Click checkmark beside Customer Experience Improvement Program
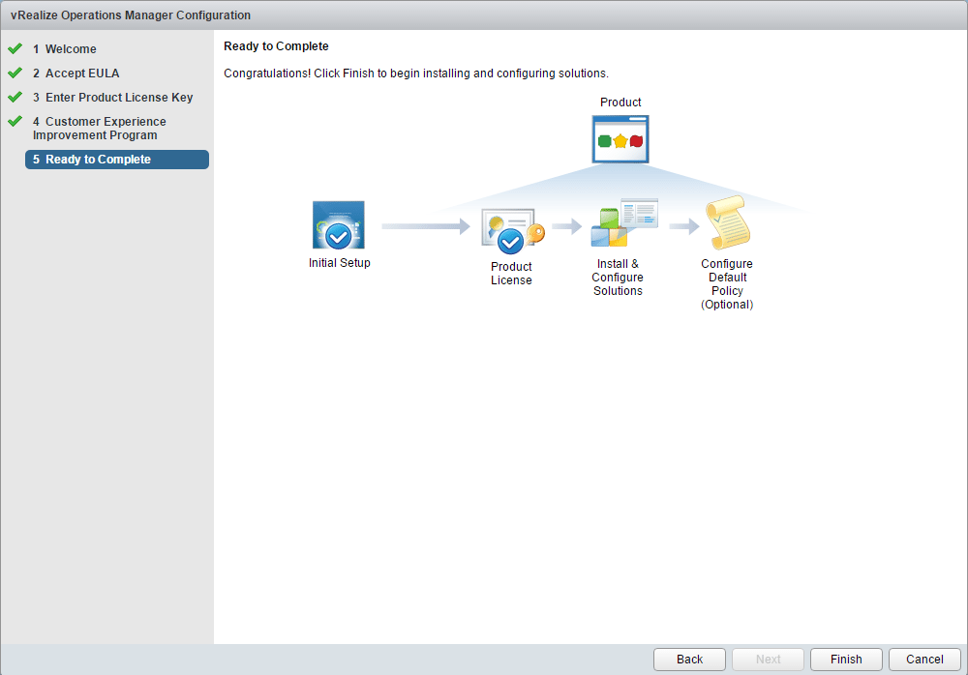The width and height of the screenshot is (968, 675). [15, 121]
